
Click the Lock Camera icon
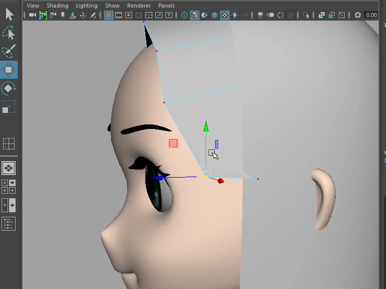click(x=43, y=16)
